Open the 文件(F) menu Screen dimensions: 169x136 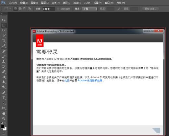point(13,3)
